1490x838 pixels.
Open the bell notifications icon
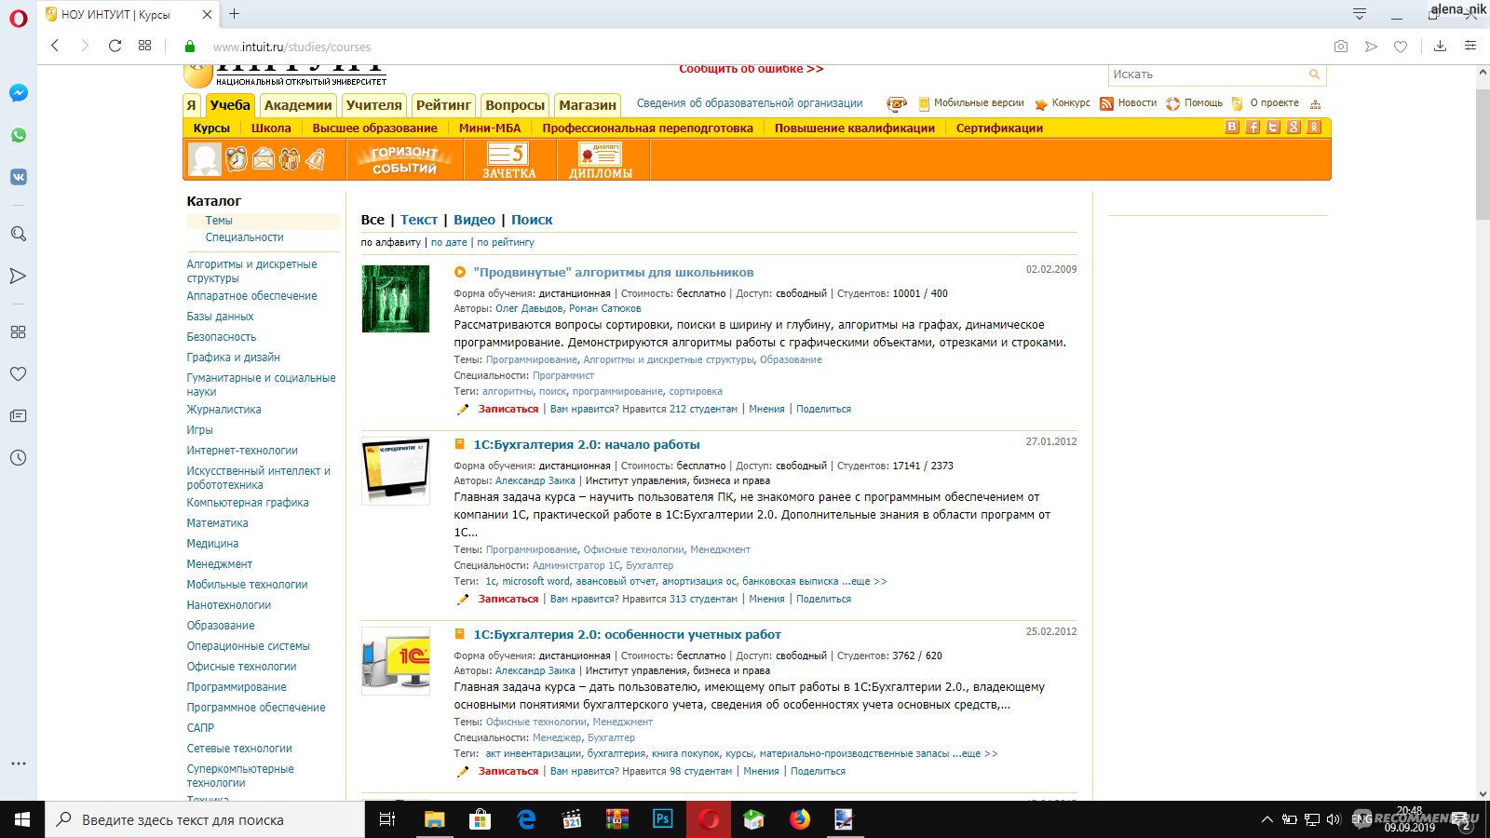click(x=316, y=159)
